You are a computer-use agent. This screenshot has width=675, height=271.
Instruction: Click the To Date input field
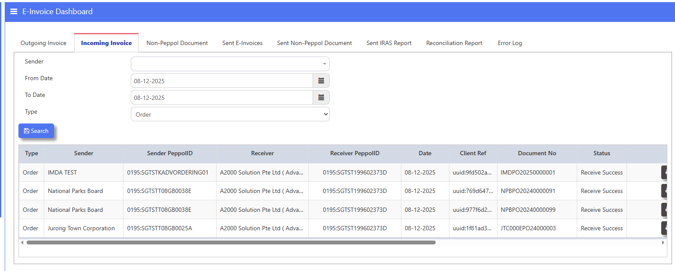222,97
